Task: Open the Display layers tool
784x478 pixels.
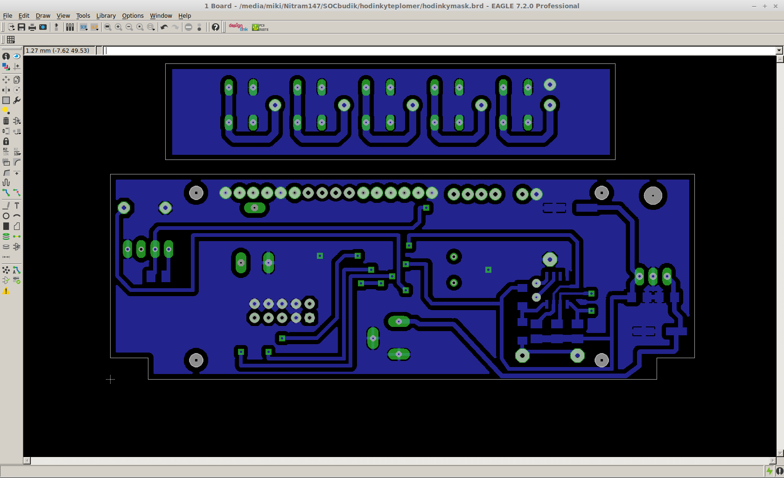Action: coord(6,66)
